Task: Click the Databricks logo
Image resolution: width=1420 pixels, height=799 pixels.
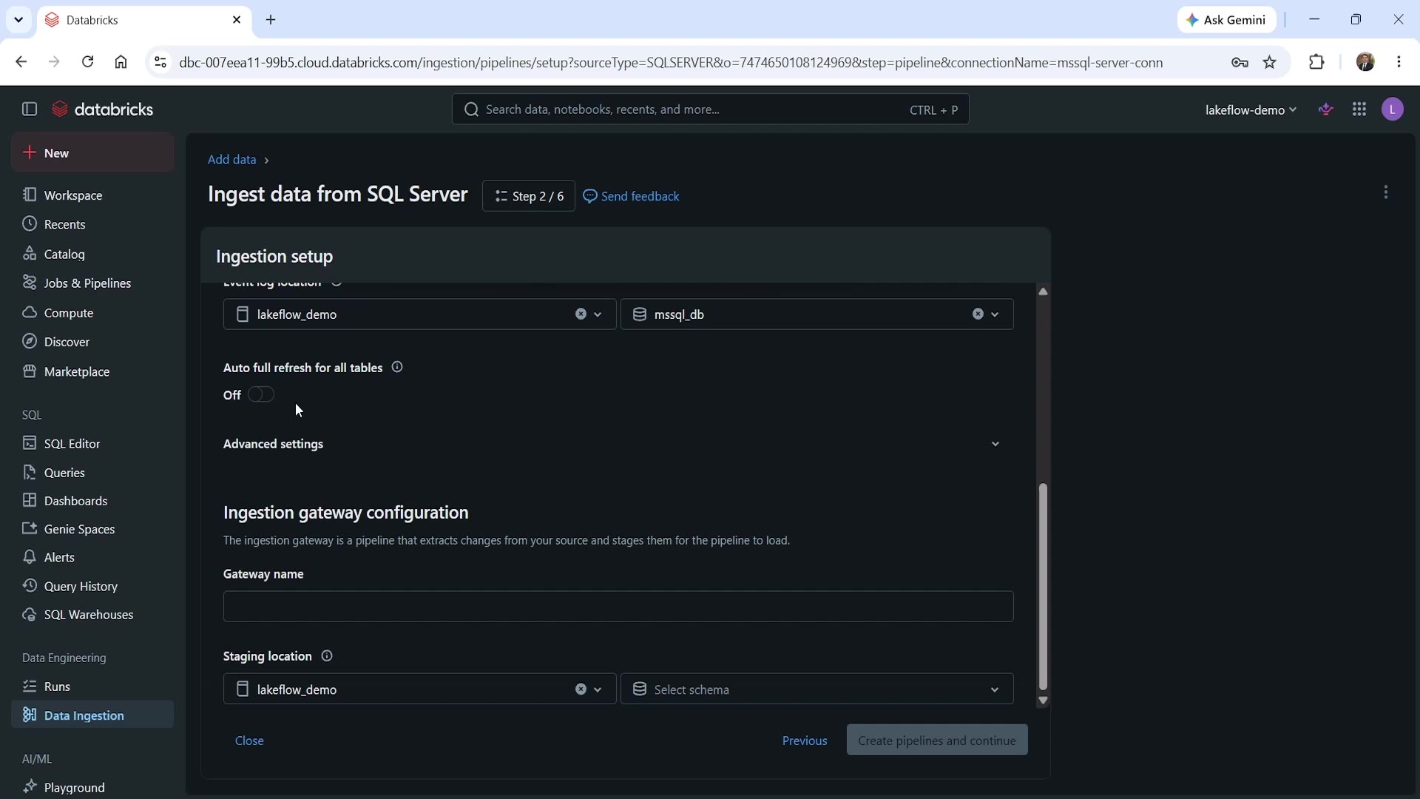Action: tap(103, 109)
